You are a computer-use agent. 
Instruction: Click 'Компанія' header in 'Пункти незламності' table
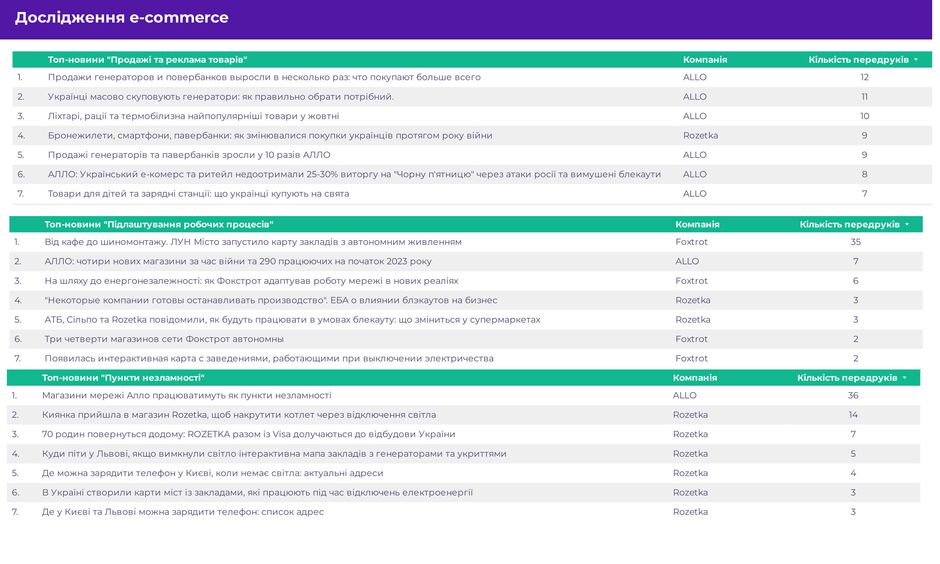coord(694,377)
